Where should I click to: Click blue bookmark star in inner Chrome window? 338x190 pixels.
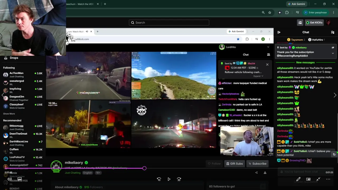[x=238, y=39]
